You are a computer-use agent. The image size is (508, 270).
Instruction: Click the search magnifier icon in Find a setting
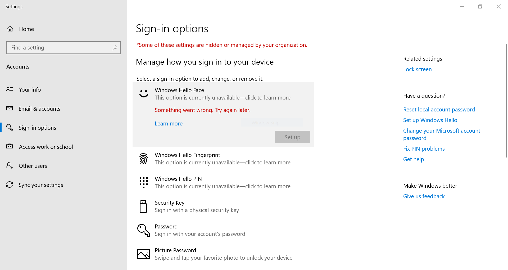[x=115, y=48]
